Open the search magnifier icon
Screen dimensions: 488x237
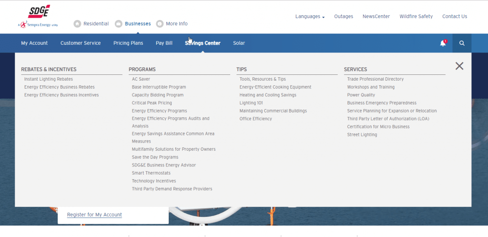pyautogui.click(x=462, y=43)
